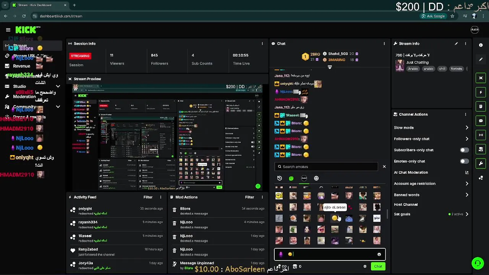The width and height of the screenshot is (489, 275).
Task: Click the emoji face icon in chat input
Action: (x=379, y=254)
